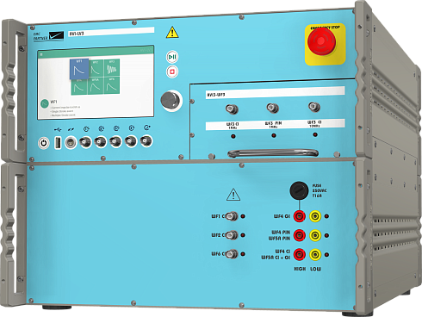
Task: Click the black fuse holder cap
Action: click(x=299, y=190)
